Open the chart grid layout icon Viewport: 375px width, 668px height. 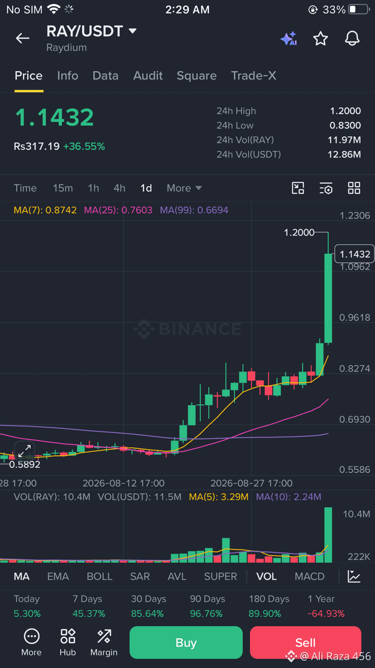tap(354, 188)
